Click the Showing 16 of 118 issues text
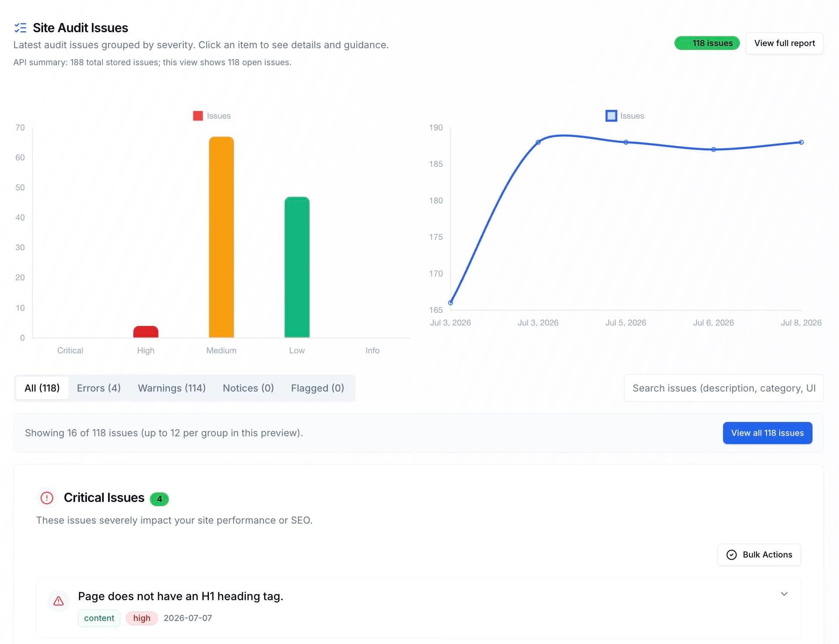839x644 pixels. coord(164,433)
